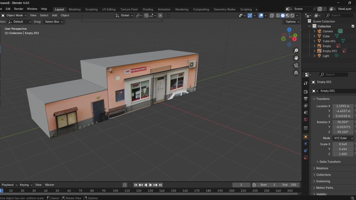Switch to the UV Editing workspace tab
Screen dimensions: 356x200
tap(109, 9)
